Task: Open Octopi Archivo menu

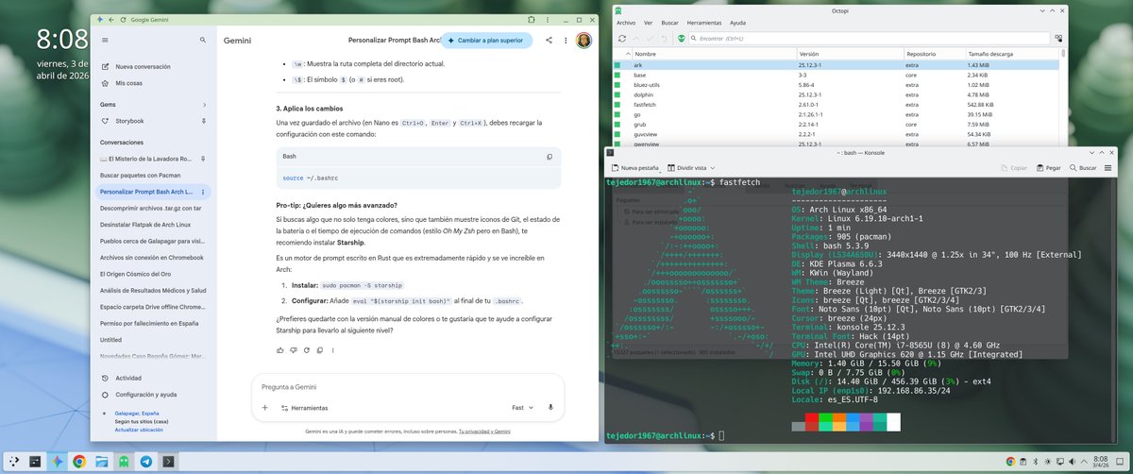Action: (x=627, y=22)
